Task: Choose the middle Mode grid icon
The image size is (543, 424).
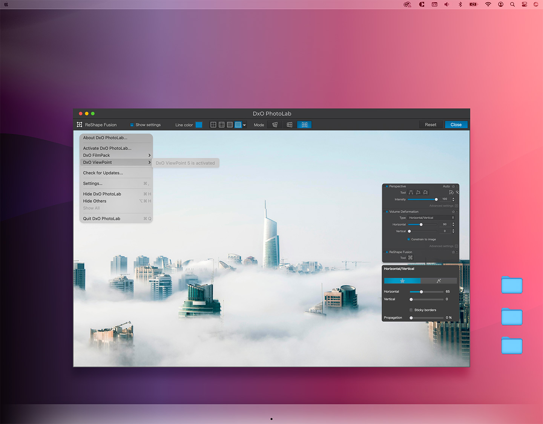Action: pos(290,125)
